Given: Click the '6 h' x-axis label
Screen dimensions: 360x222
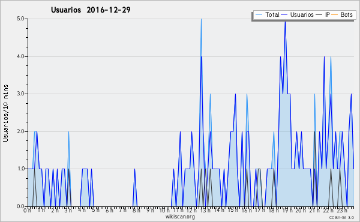Looking at the screenshot, I should [x=109, y=211].
